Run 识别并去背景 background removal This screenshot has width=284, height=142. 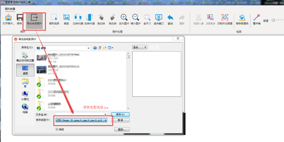pyautogui.click(x=225, y=18)
